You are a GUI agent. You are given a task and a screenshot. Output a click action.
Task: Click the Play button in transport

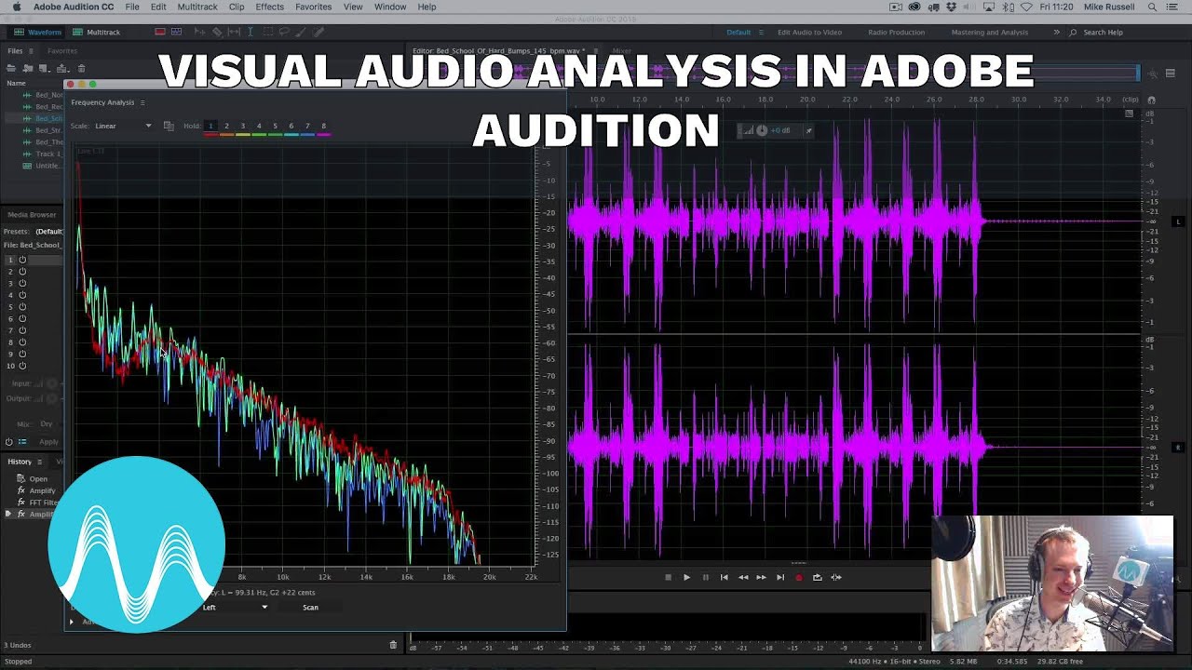click(x=686, y=577)
